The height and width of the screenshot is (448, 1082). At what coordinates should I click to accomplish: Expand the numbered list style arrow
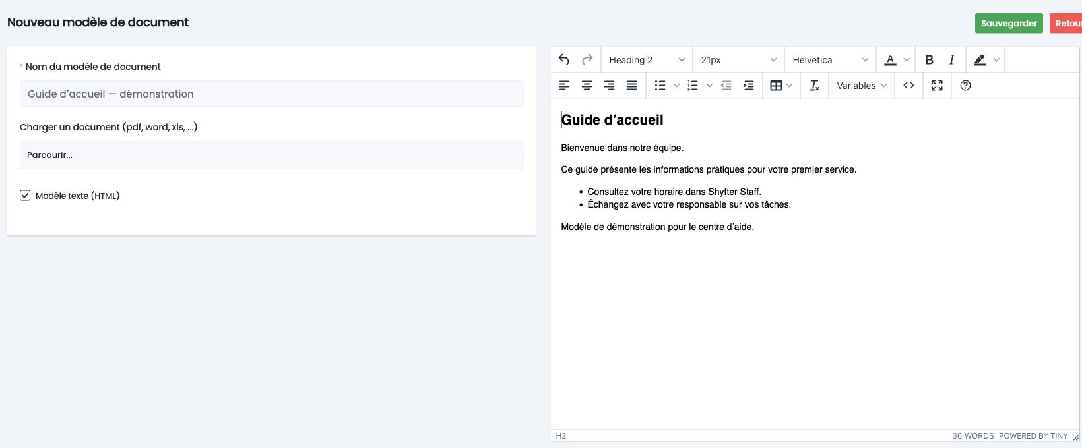[709, 85]
